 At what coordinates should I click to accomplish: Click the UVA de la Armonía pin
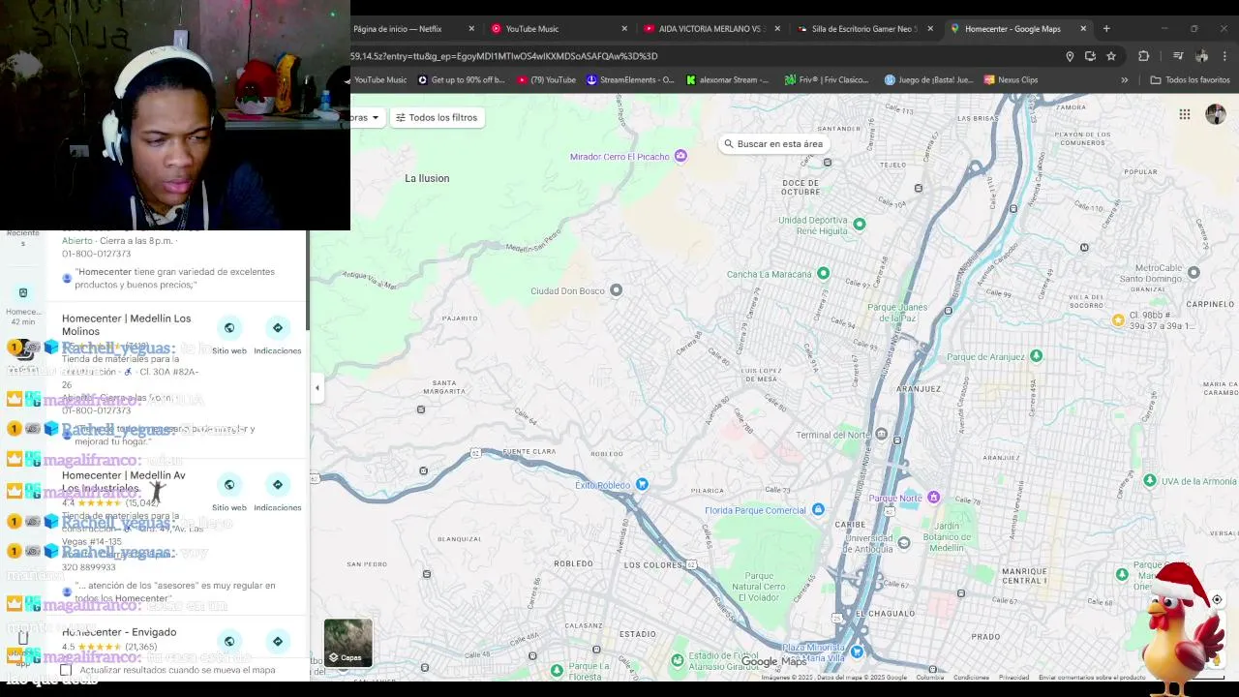pyautogui.click(x=1149, y=480)
